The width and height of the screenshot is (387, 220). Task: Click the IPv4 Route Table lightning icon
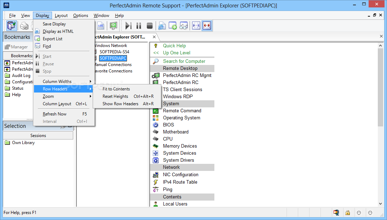pos(156,182)
